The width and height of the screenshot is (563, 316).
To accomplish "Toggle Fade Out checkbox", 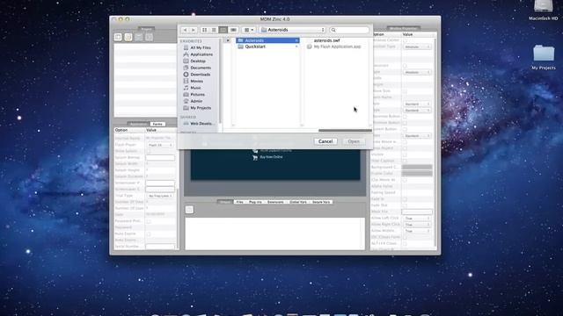I will pyautogui.click(x=405, y=205).
